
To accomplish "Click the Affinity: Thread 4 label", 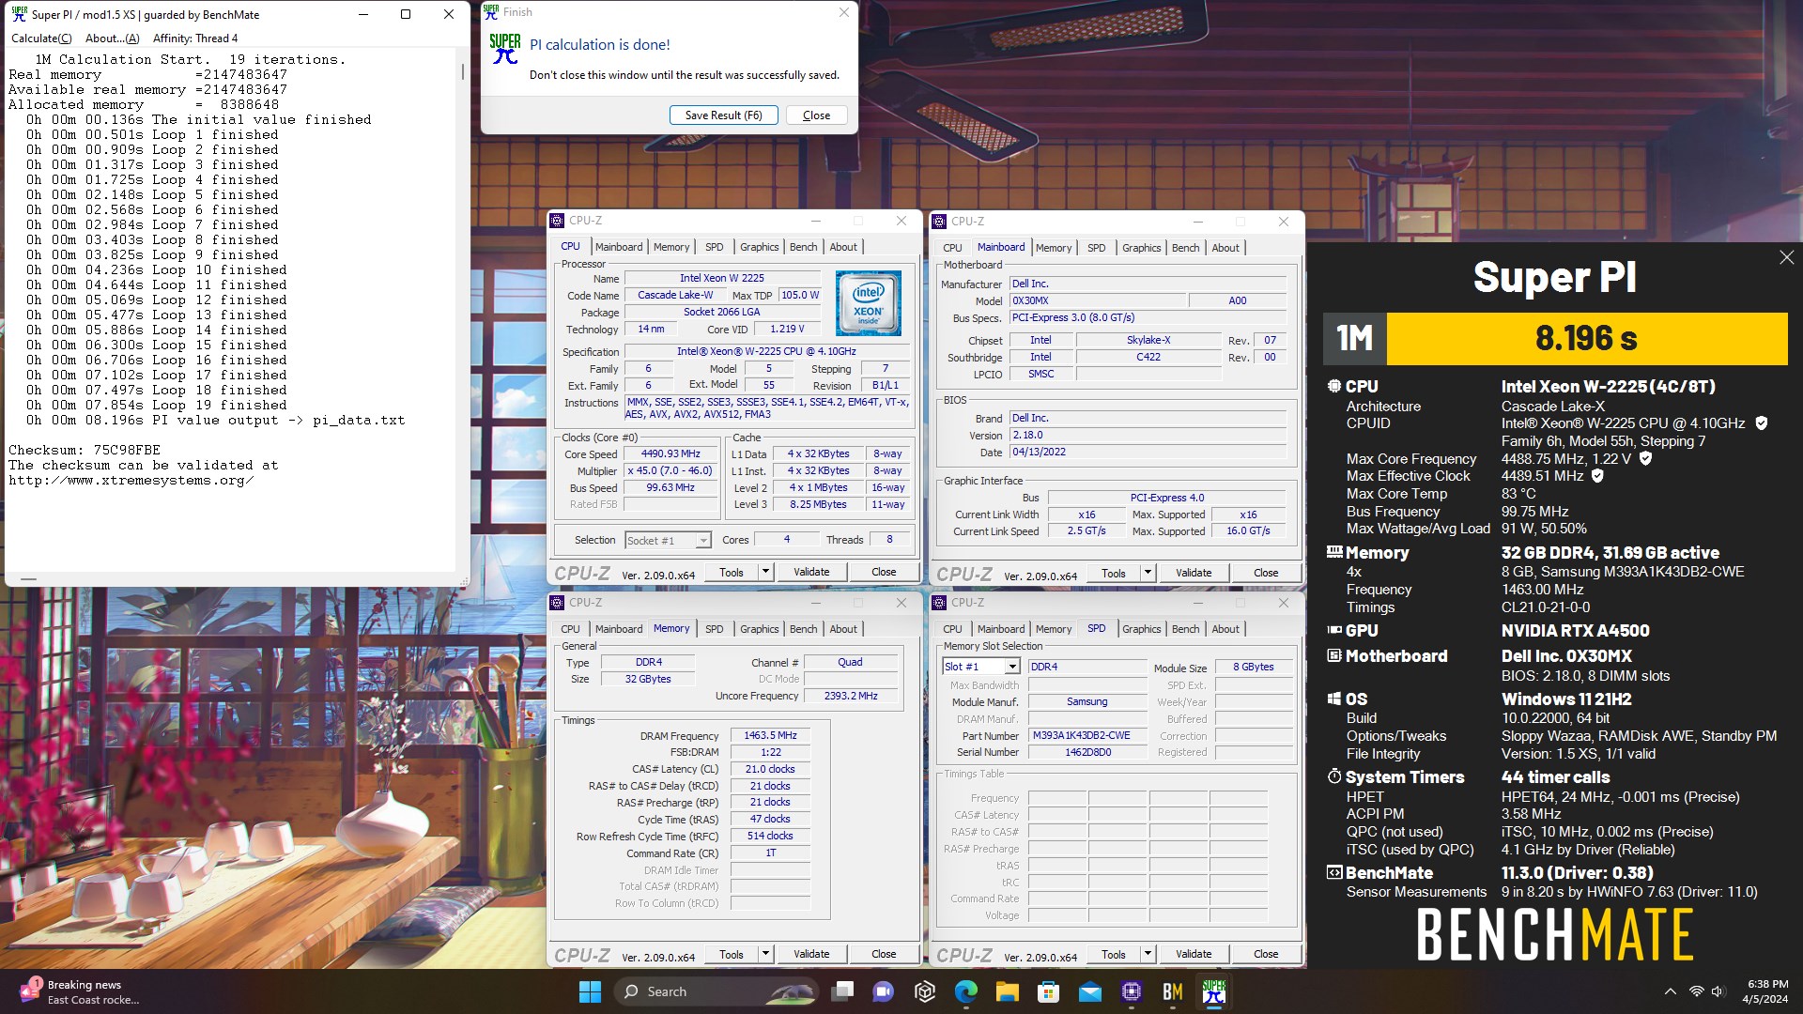I will click(x=195, y=38).
